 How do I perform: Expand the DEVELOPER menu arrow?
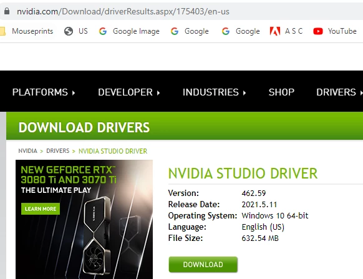click(158, 93)
